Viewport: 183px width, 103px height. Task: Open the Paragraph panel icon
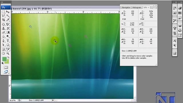[x=175, y=46]
